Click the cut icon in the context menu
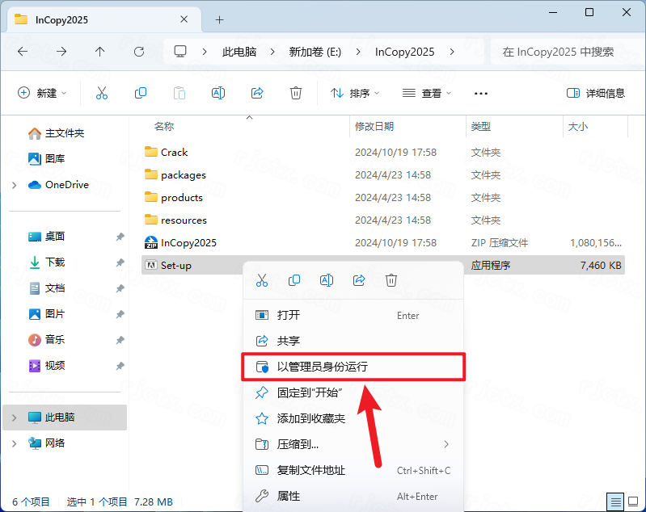 pos(262,280)
